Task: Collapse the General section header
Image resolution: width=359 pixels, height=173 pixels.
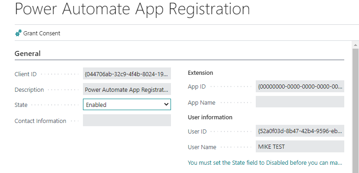Action: click(x=28, y=54)
